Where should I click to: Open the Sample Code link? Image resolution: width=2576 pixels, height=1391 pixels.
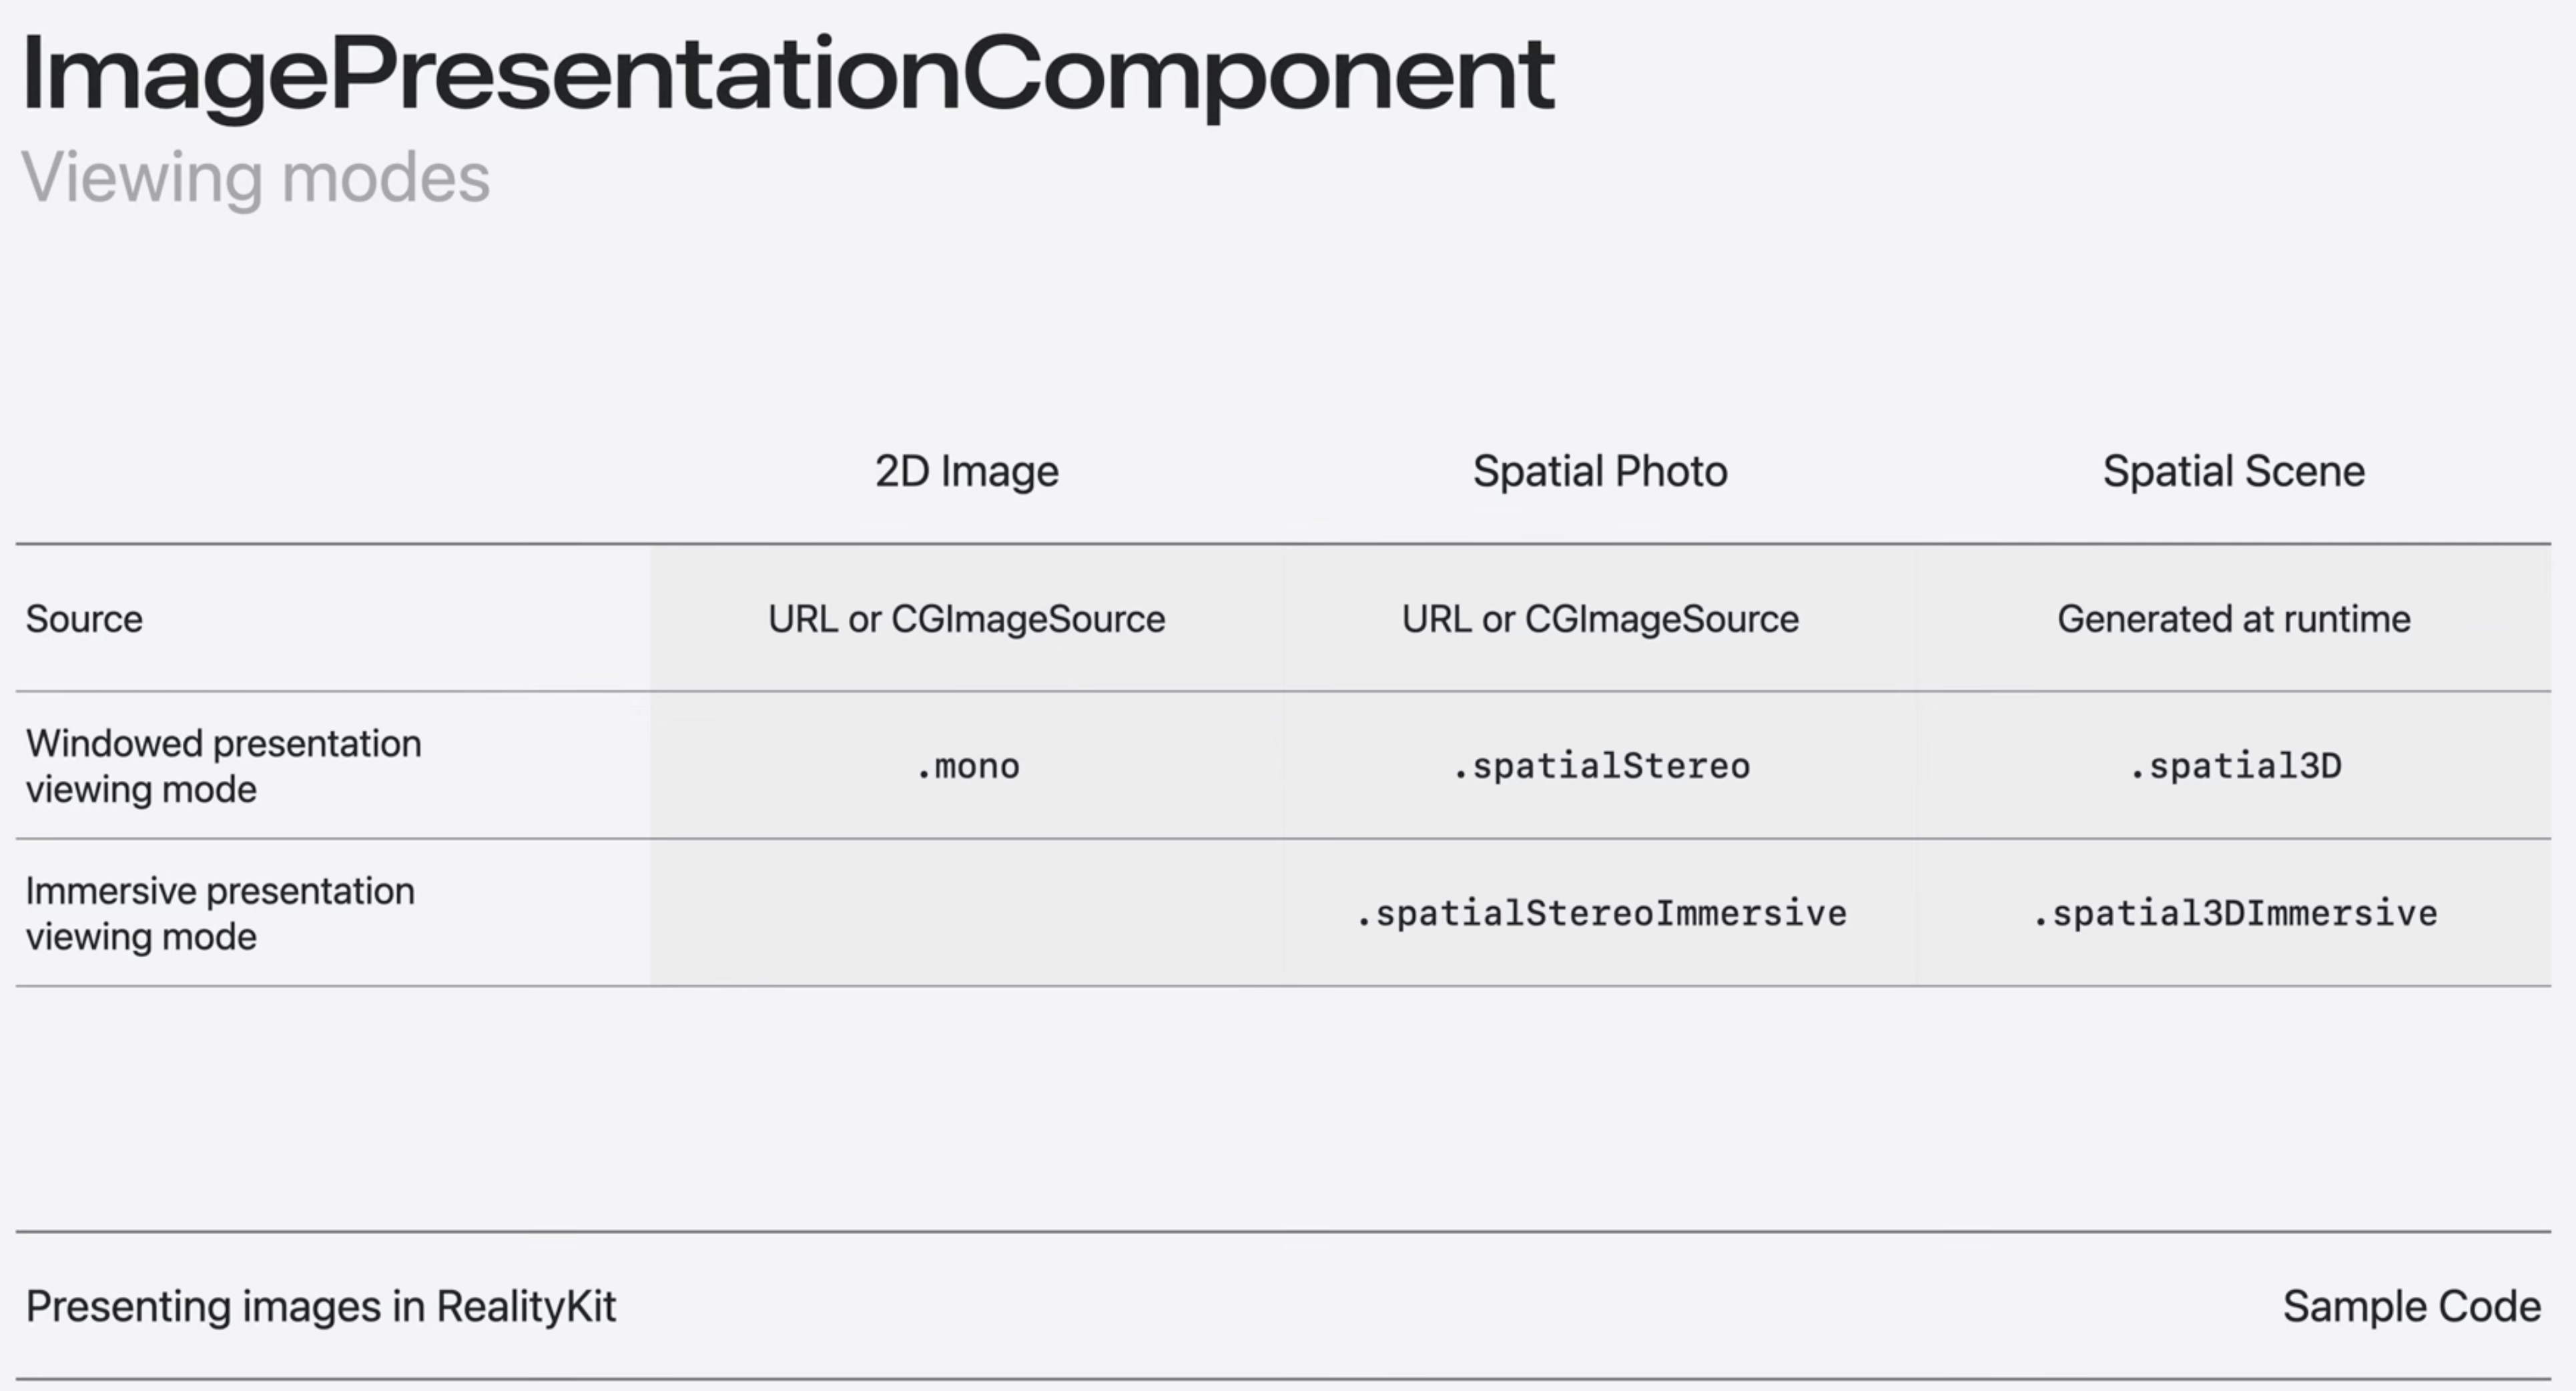coord(2411,1306)
